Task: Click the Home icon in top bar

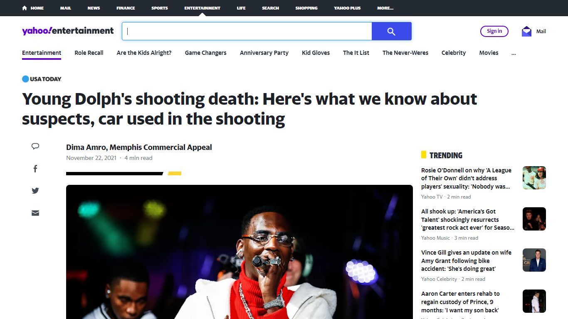Action: tap(25, 8)
